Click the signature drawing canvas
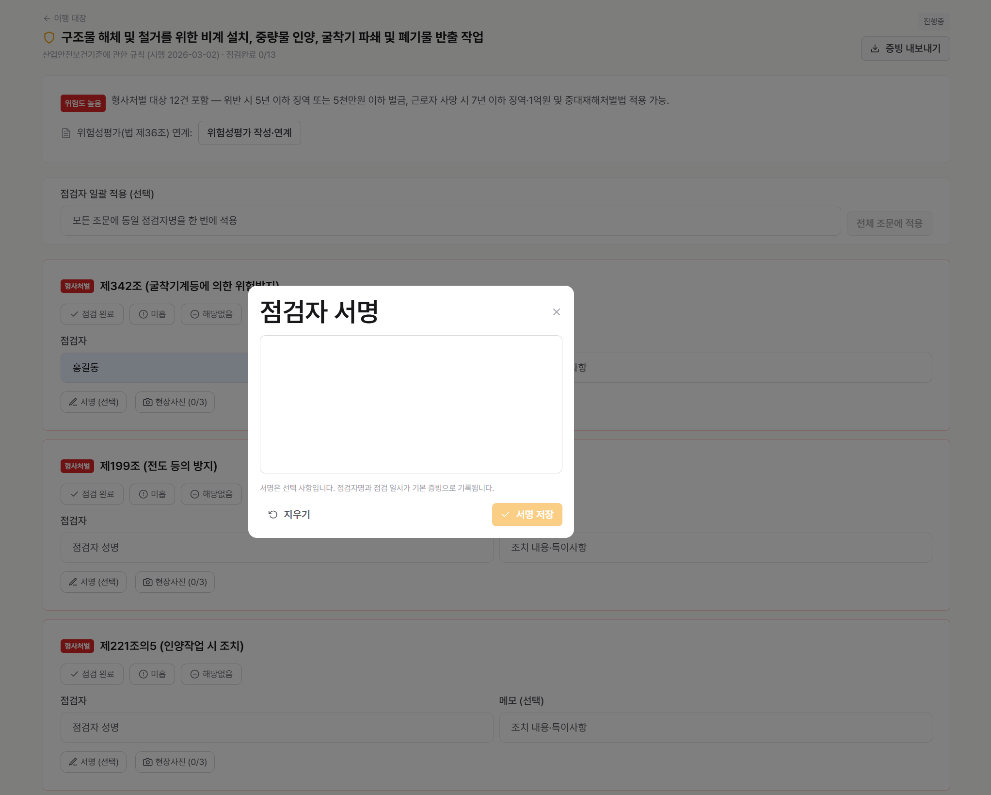Image resolution: width=991 pixels, height=795 pixels. 411,404
